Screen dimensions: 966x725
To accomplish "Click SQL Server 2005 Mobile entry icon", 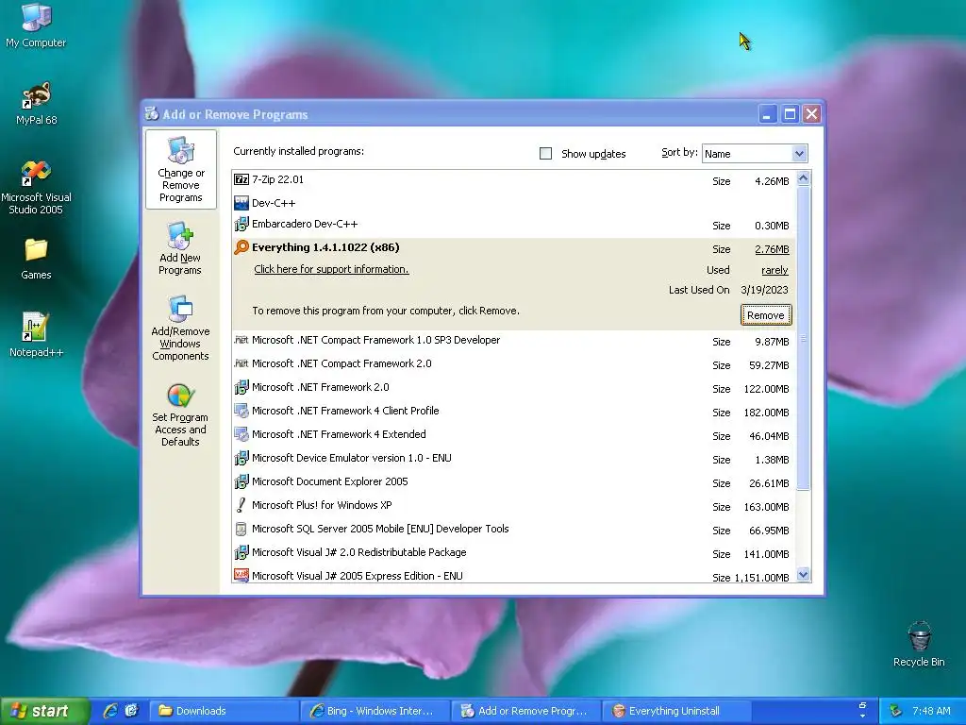I will point(241,529).
